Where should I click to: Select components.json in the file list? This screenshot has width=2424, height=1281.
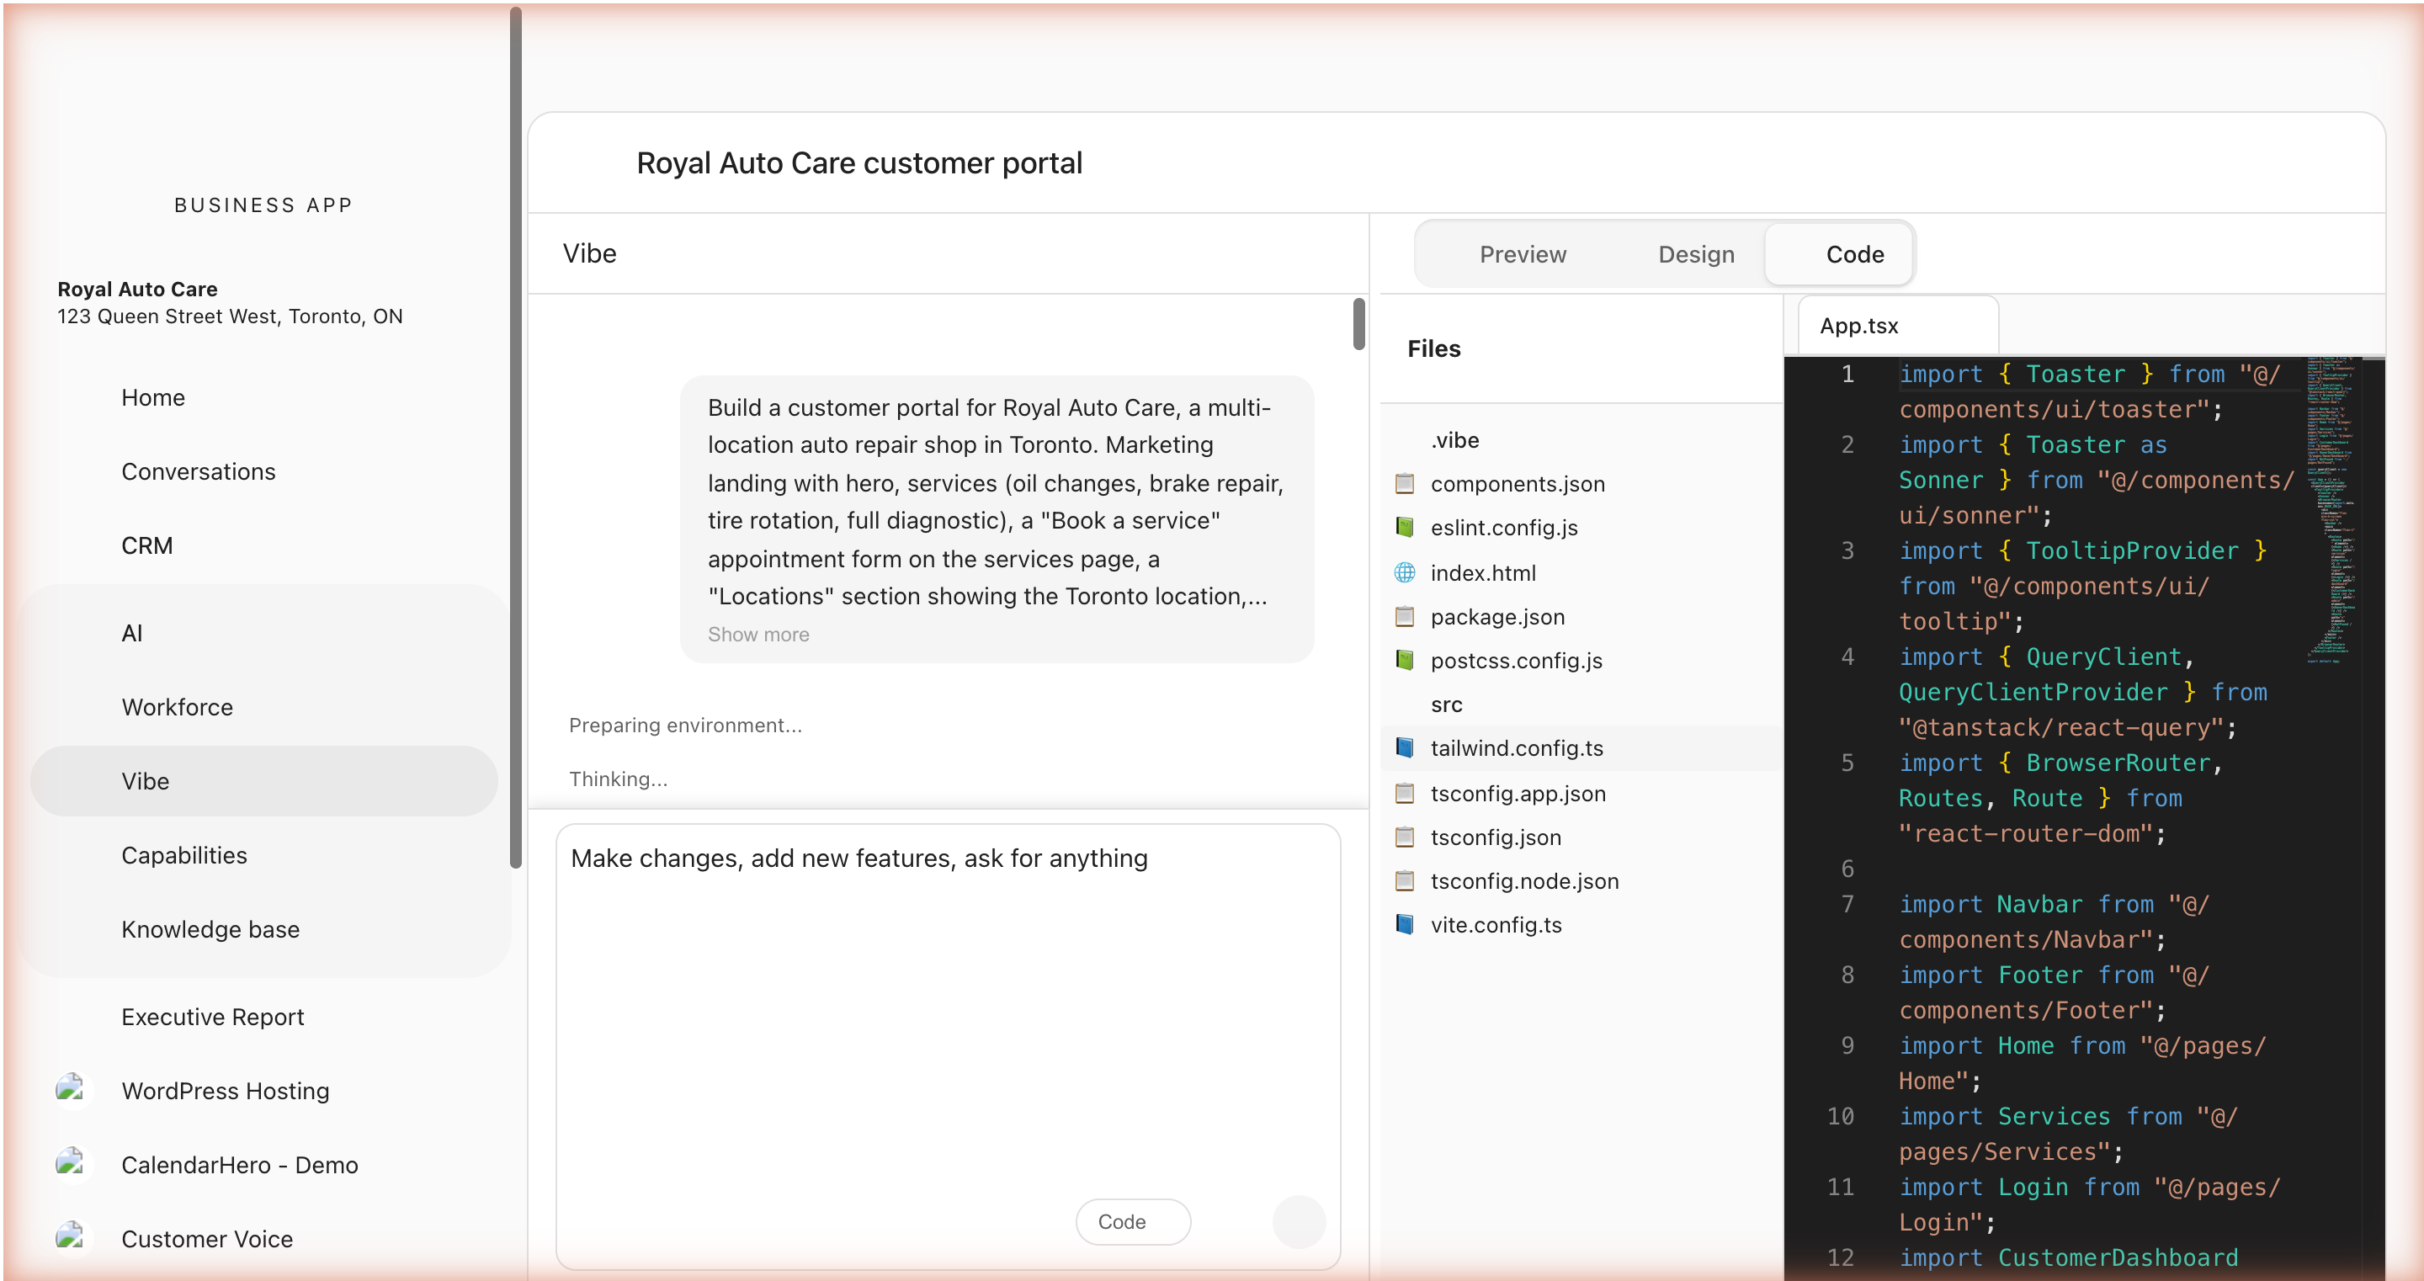pos(1518,483)
